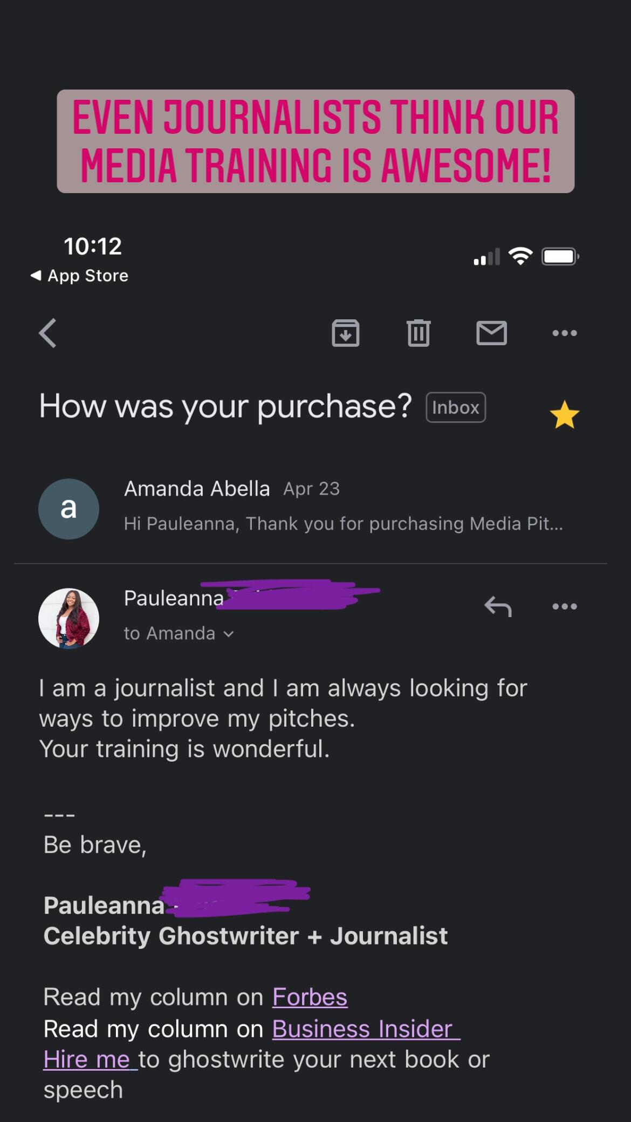This screenshot has height=1122, width=631.
Task: Open the top toolbar more options menu
Action: [x=565, y=333]
